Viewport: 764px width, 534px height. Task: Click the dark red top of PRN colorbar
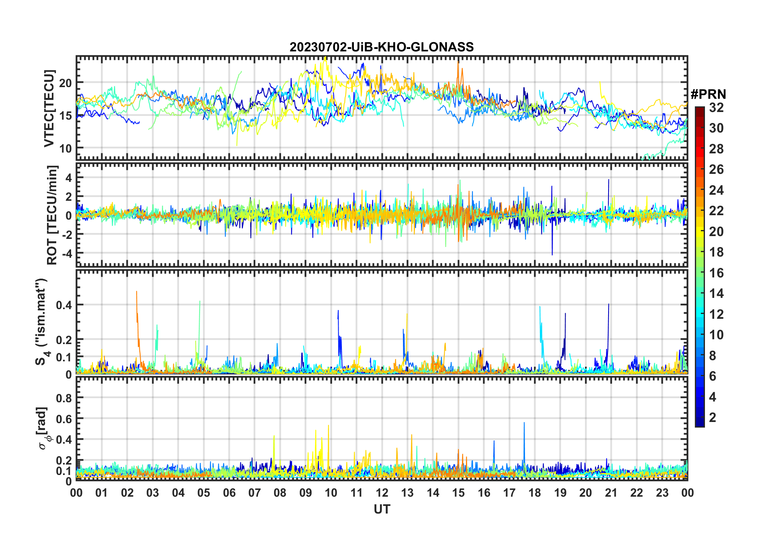tap(699, 110)
